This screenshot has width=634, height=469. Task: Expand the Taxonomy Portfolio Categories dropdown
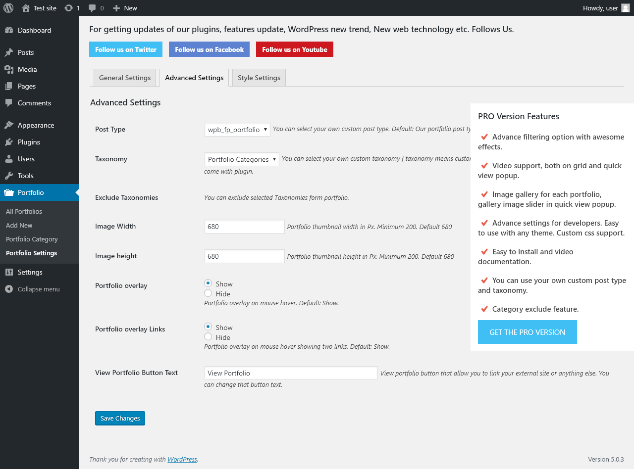click(242, 159)
